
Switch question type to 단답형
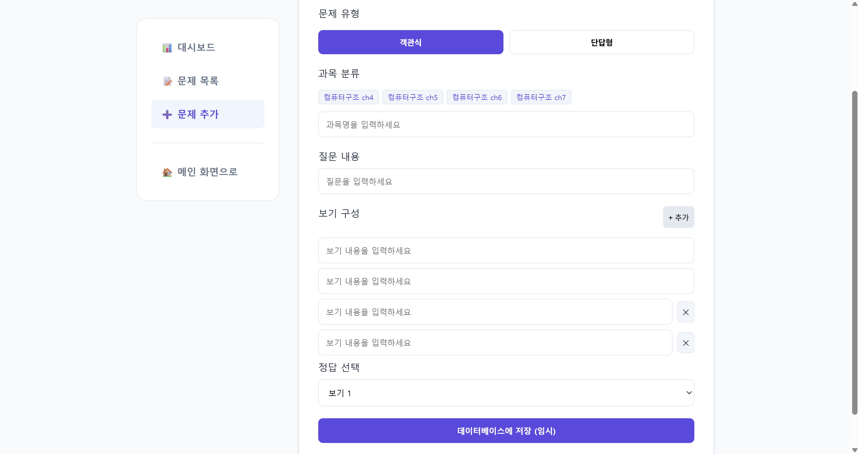click(602, 42)
